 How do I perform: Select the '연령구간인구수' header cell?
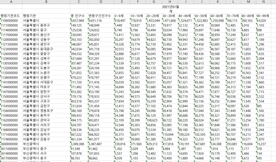pyautogui.click(x=101, y=16)
